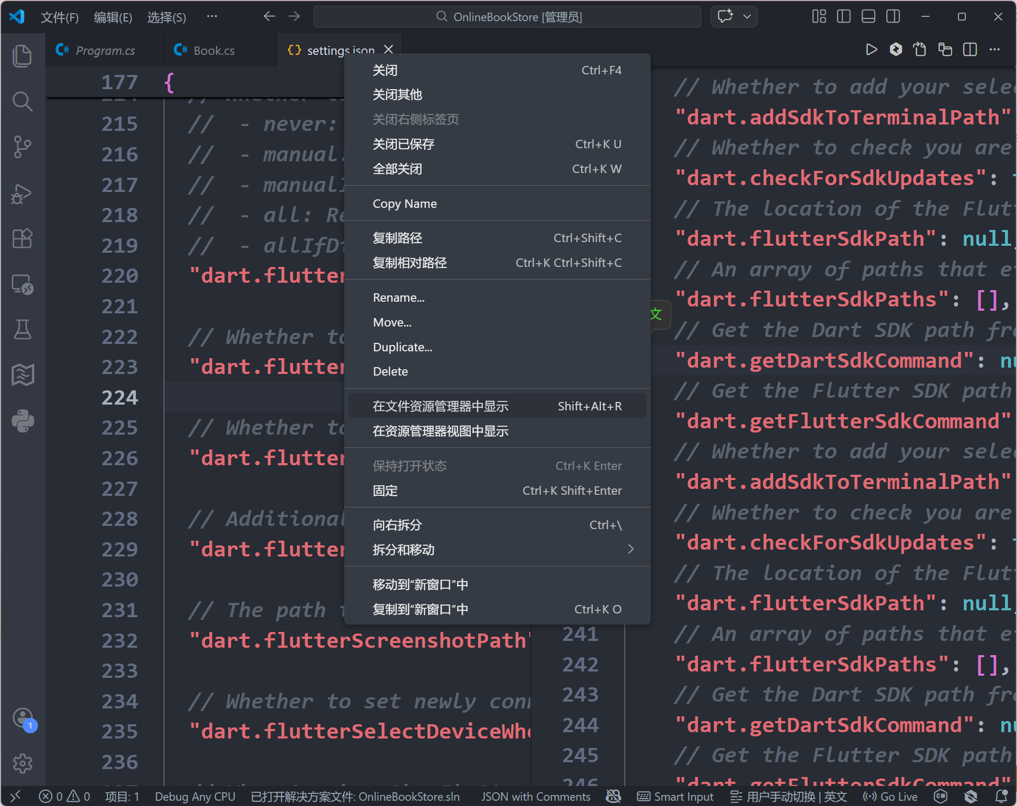Toggle the Secondary Side Bar layout button
The width and height of the screenshot is (1017, 806).
pos(893,16)
